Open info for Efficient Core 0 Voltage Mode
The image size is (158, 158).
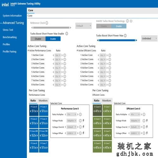(144, 121)
